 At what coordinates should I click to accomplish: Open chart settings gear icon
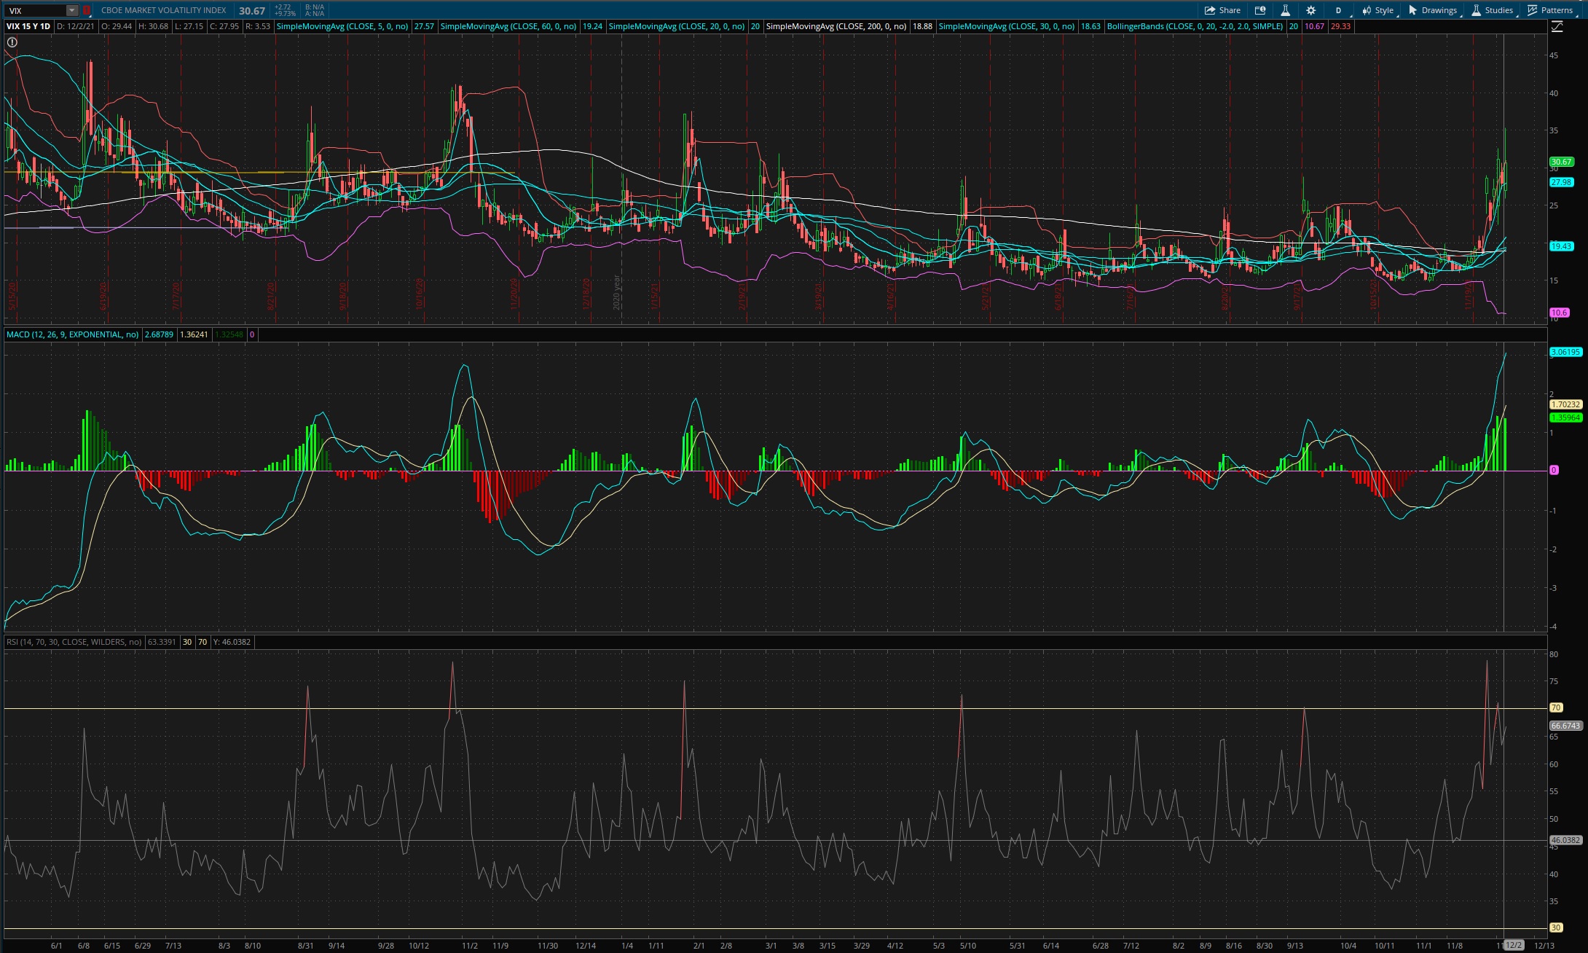[x=1311, y=10]
